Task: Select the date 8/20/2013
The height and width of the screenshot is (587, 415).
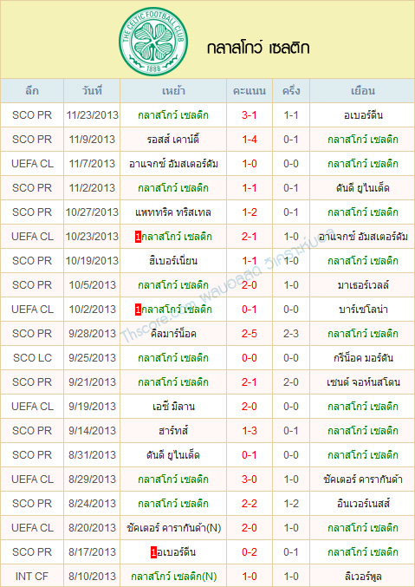Action: pyautogui.click(x=92, y=528)
